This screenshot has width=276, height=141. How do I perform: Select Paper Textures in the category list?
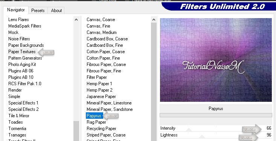(x=22, y=52)
